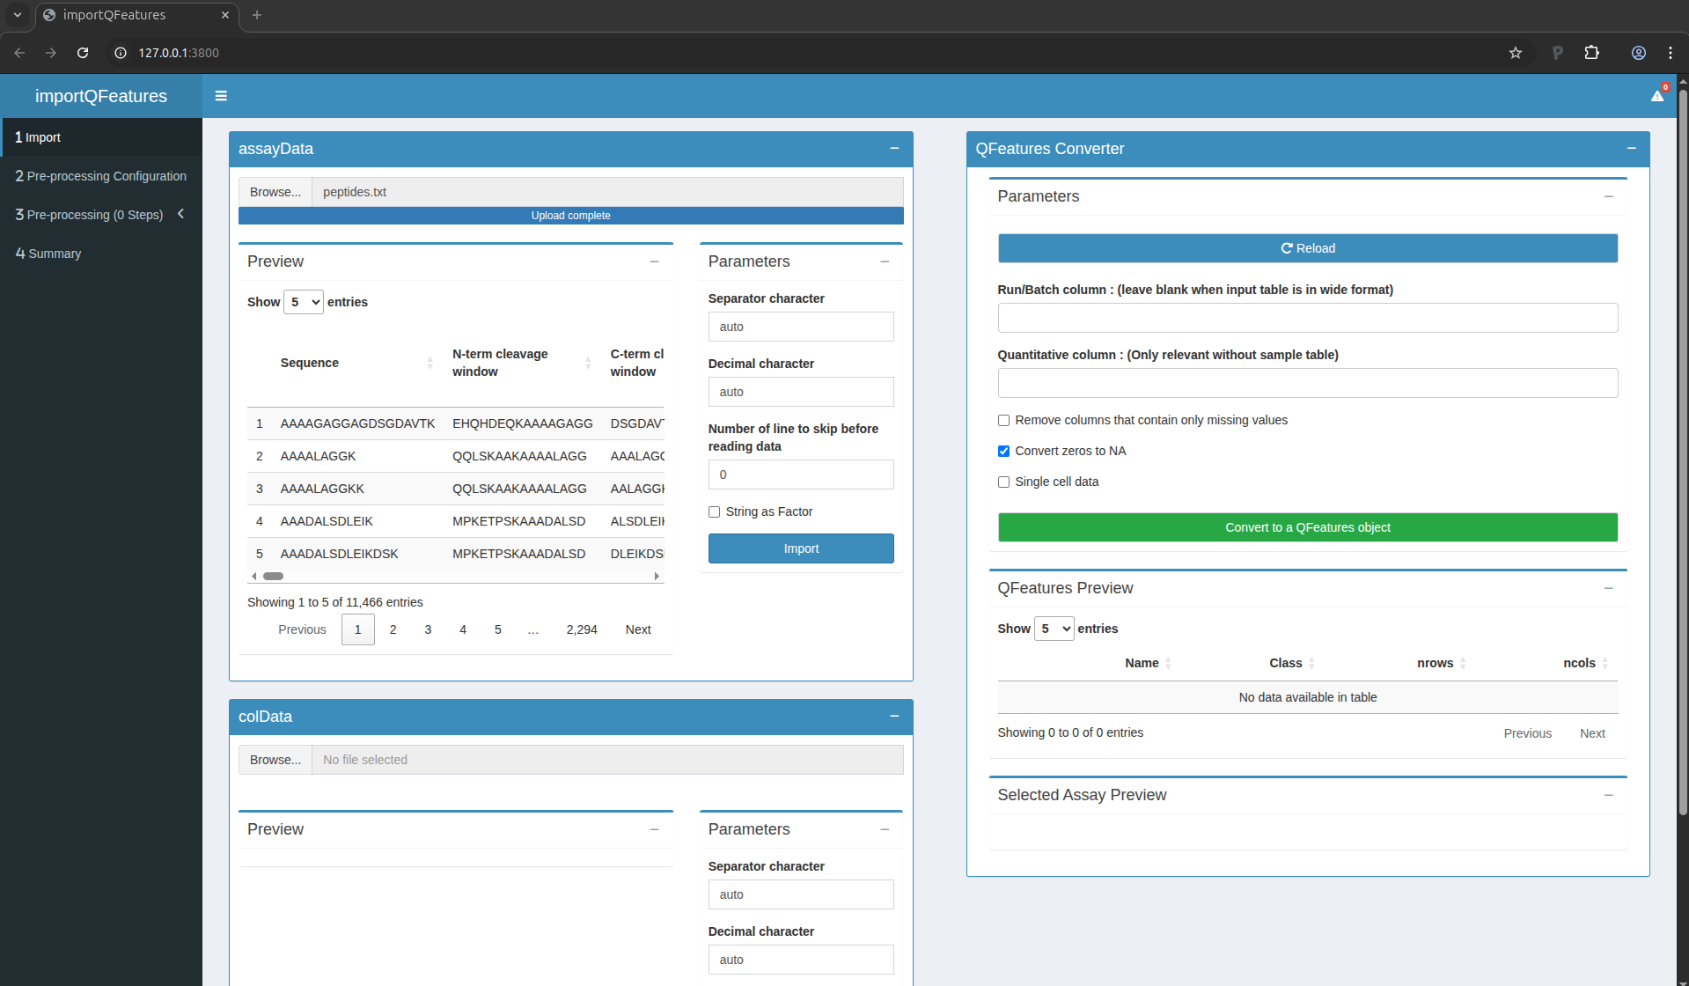Collapse the QFeatures Converter box
1689x986 pixels.
pyautogui.click(x=1631, y=148)
